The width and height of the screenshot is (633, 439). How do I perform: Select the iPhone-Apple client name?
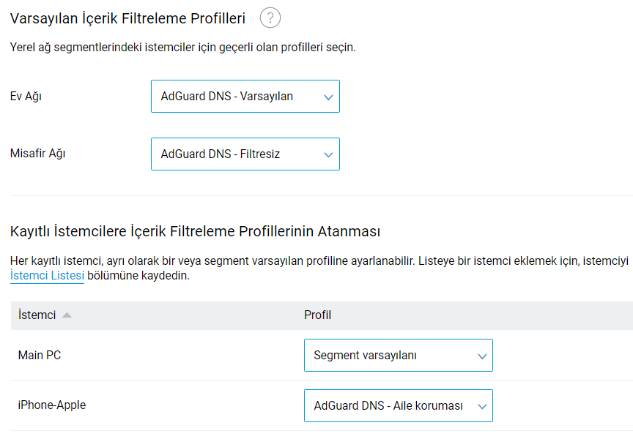[x=51, y=405]
